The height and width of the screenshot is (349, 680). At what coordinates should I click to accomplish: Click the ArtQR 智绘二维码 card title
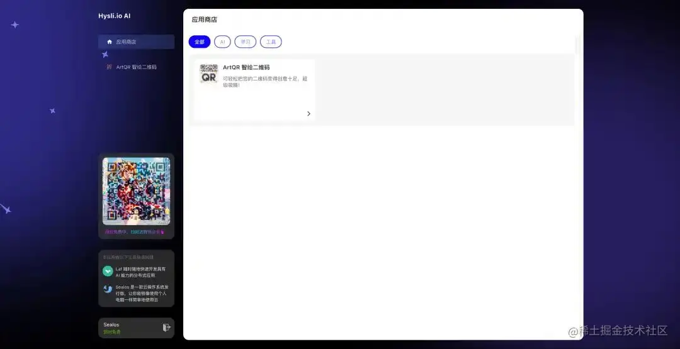click(x=246, y=67)
